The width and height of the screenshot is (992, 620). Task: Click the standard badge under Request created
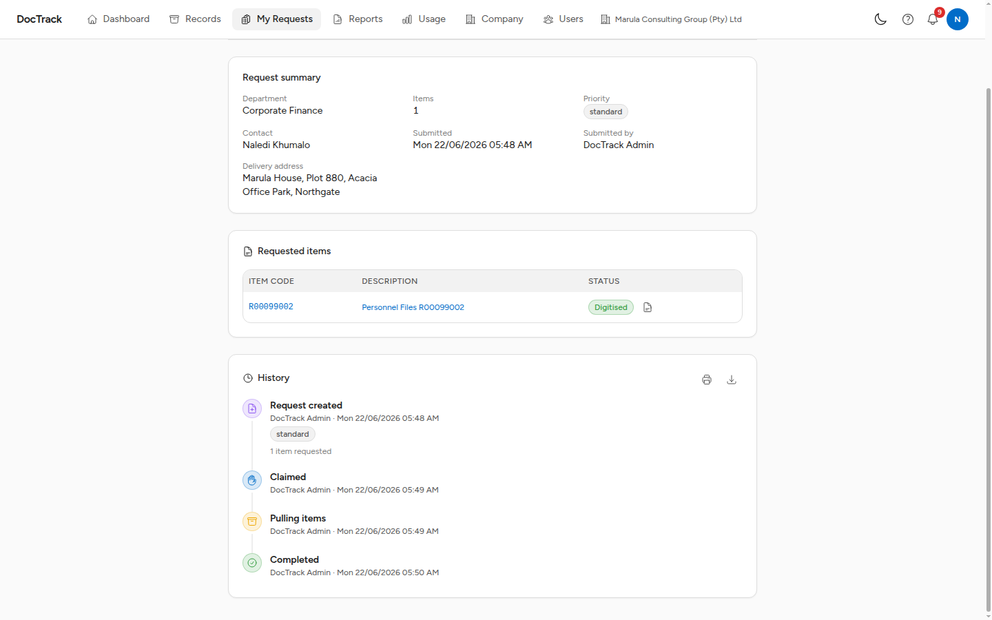pos(293,434)
